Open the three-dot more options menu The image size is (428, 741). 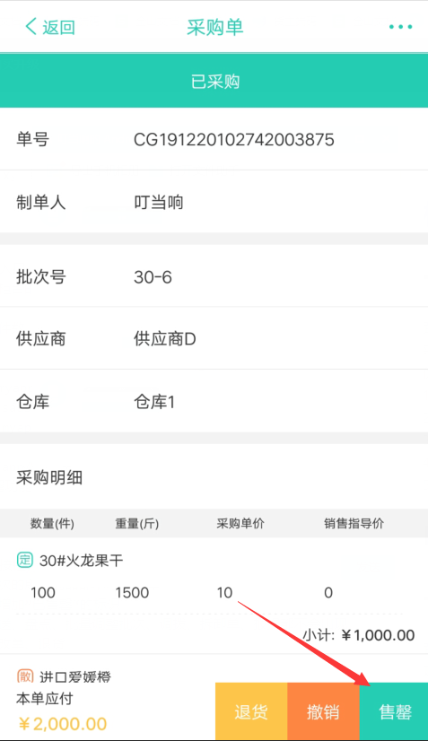coord(400,27)
